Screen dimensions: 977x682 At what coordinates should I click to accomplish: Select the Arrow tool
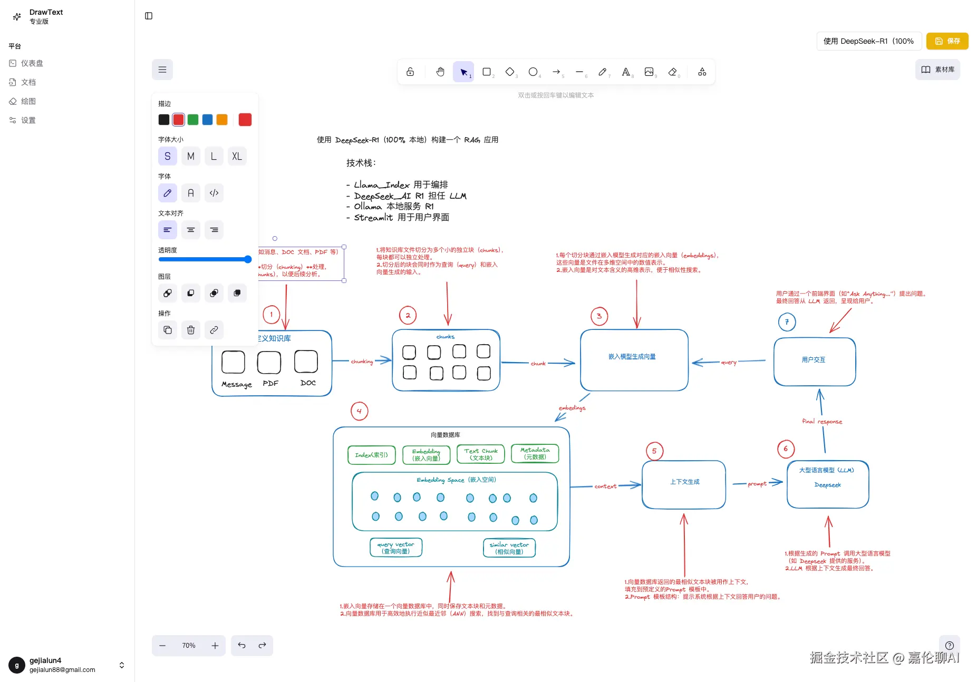pos(556,72)
